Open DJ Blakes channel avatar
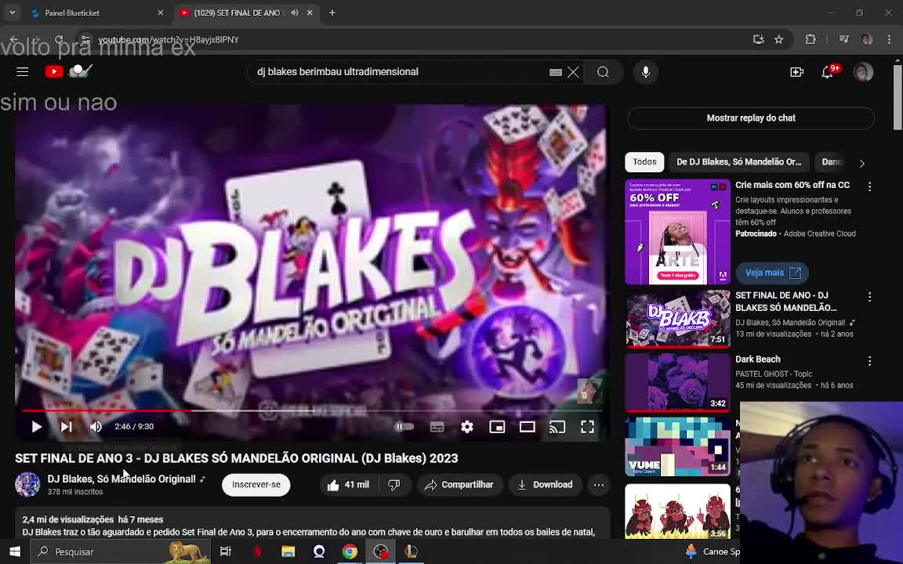Viewport: 903px width, 564px height. (x=27, y=485)
